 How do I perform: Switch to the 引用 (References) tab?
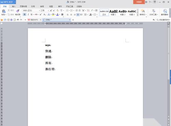point(33,6)
